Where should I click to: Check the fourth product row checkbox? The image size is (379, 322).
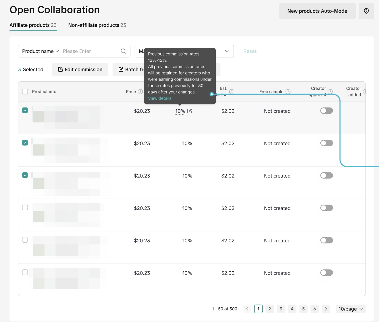(x=25, y=207)
